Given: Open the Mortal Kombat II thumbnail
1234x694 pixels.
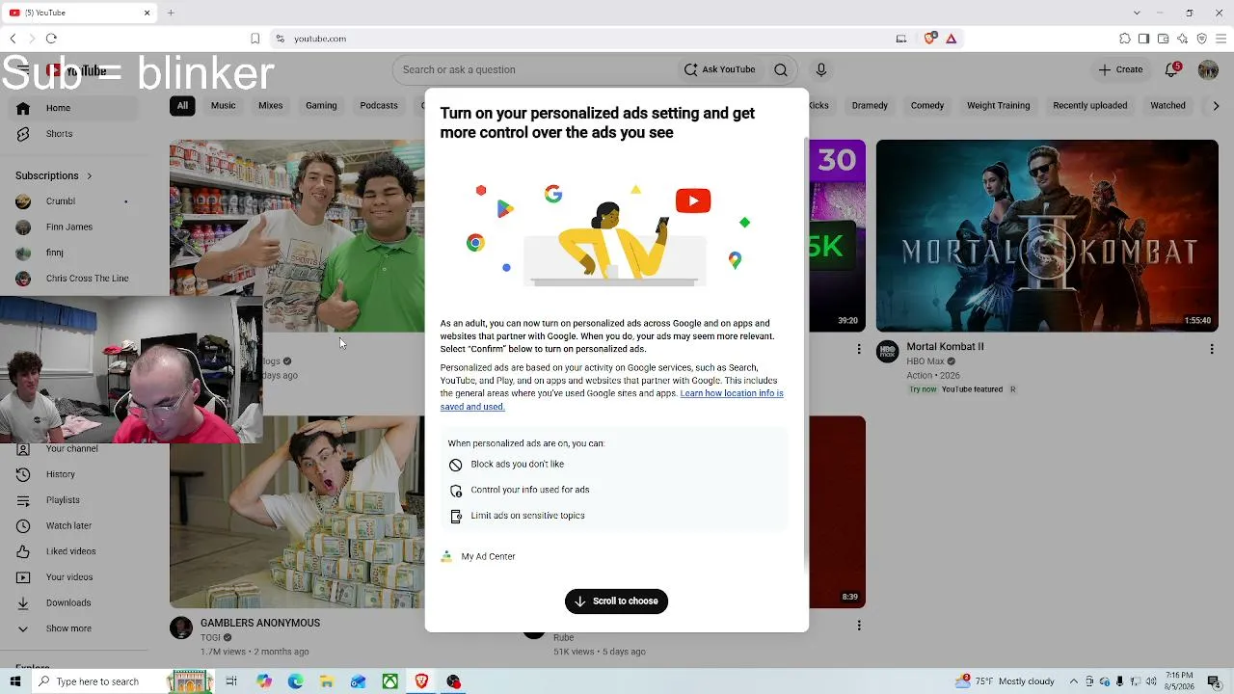Looking at the screenshot, I should [1047, 236].
